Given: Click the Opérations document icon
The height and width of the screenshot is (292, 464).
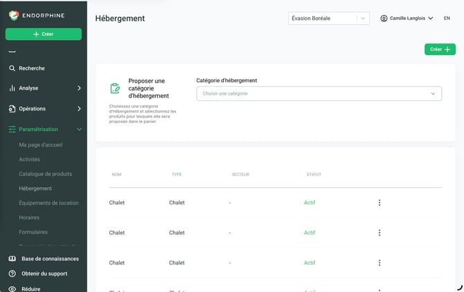Looking at the screenshot, I should [x=12, y=109].
